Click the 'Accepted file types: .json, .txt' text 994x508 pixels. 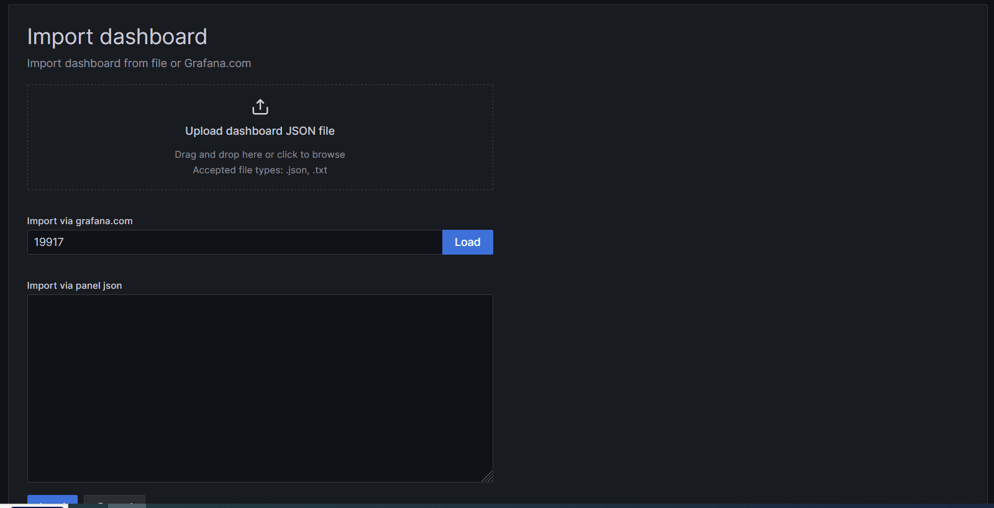(x=260, y=170)
